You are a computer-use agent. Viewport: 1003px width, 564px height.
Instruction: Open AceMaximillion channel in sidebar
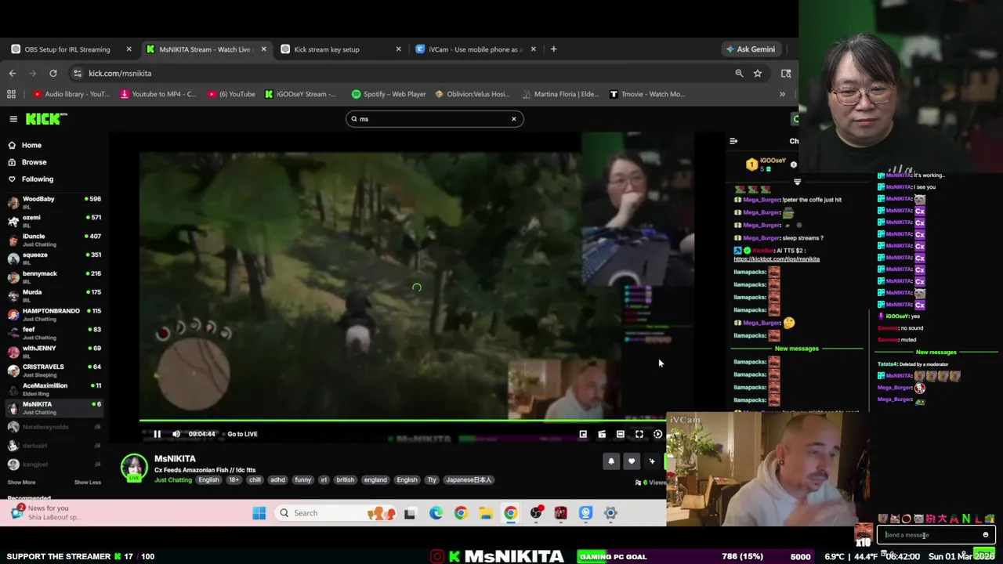(x=54, y=389)
